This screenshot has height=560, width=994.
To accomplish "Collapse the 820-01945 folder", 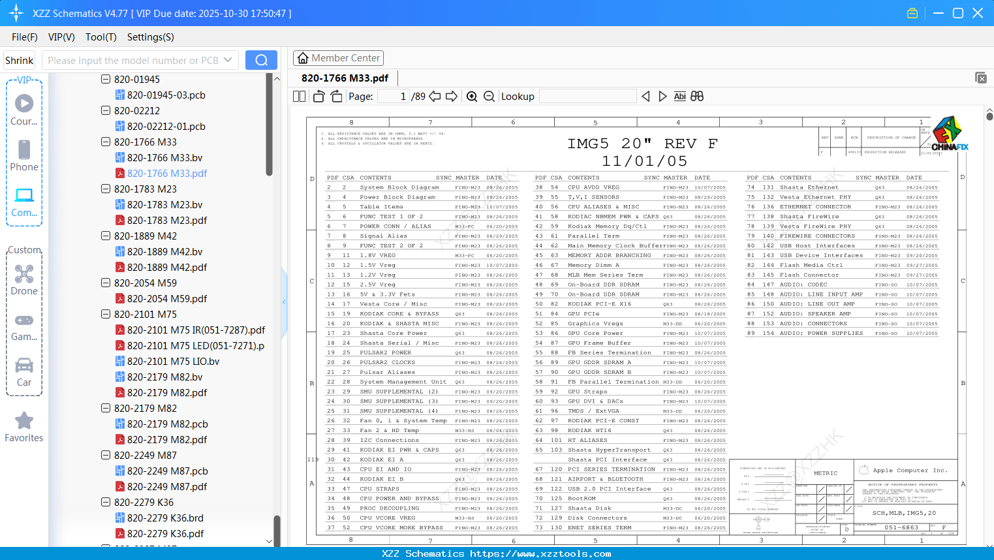I will pyautogui.click(x=106, y=79).
